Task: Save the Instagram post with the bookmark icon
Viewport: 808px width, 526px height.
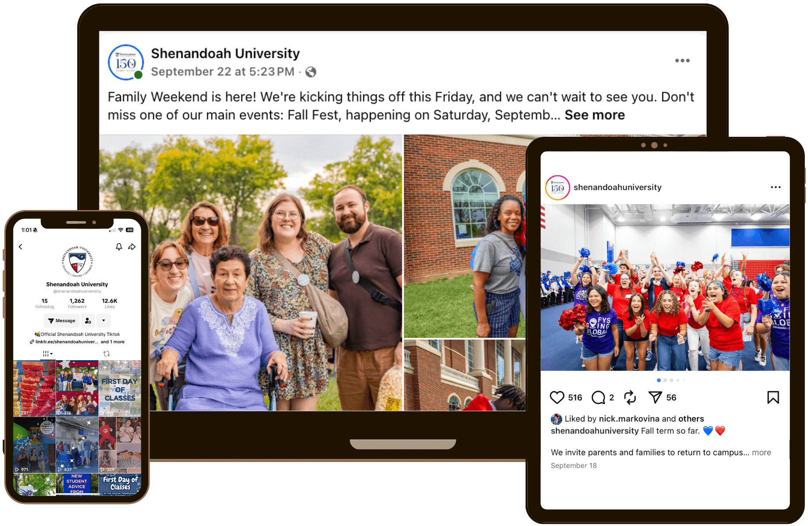Action: click(773, 398)
